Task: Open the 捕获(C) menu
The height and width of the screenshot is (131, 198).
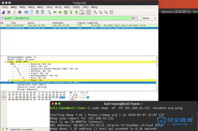Action: 40,7
